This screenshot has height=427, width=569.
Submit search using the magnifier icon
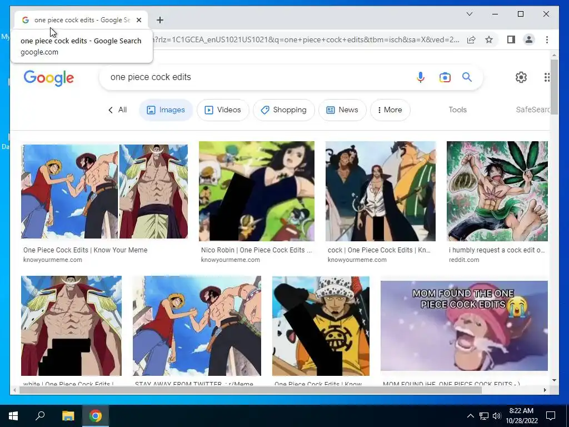[467, 77]
